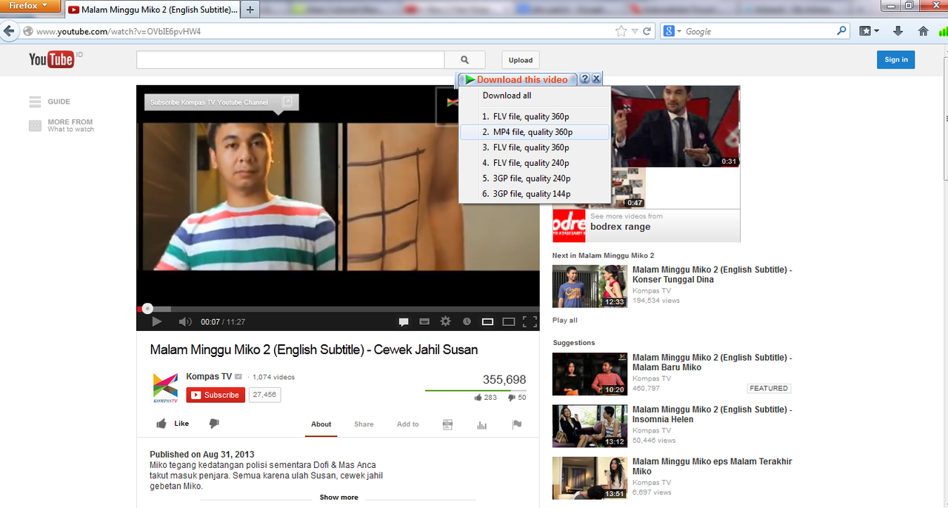Click the video progress bar scrubber
948x508 pixels.
point(147,308)
